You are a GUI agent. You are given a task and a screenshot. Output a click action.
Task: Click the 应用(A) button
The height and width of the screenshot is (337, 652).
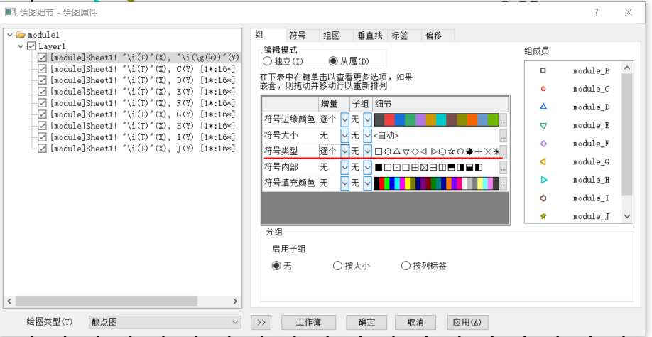pyautogui.click(x=467, y=323)
